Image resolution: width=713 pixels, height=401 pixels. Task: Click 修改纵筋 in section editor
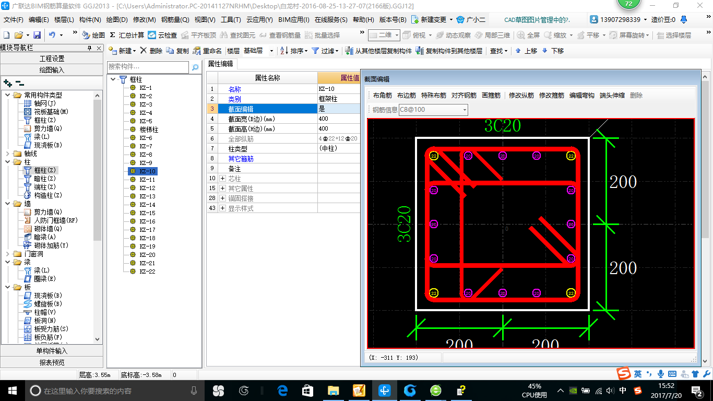[521, 96]
